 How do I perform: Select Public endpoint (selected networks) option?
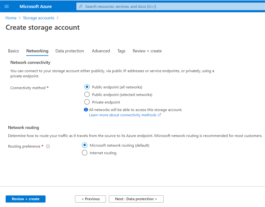(x=87, y=95)
